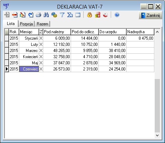
Task: Select the highlighted Czerwiec cell
Action: [x=29, y=69]
